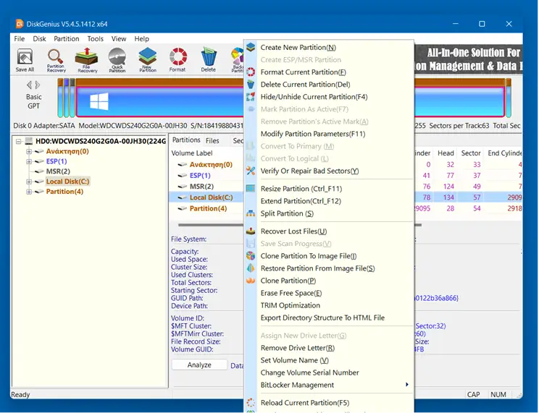Viewport: 539px width, 413px height.
Task: Open the BitLocker Management submenu arrow
Action: (407, 385)
